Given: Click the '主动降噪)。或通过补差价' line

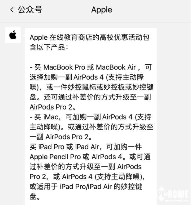Looking at the screenshot, I should click(x=92, y=127).
